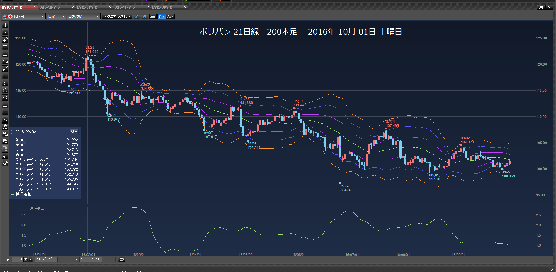Click the green MA21 legend line
Screen dimensions: 556x272
13,160
